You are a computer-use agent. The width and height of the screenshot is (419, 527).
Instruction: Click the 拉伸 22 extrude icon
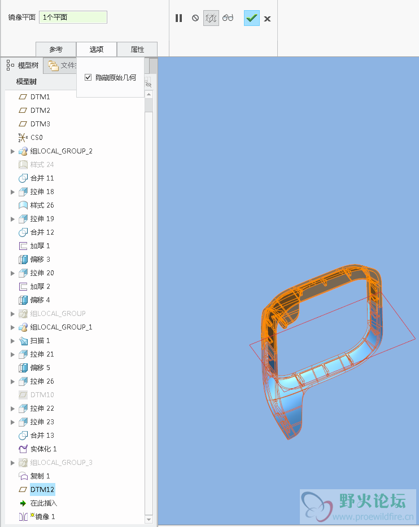(23, 409)
